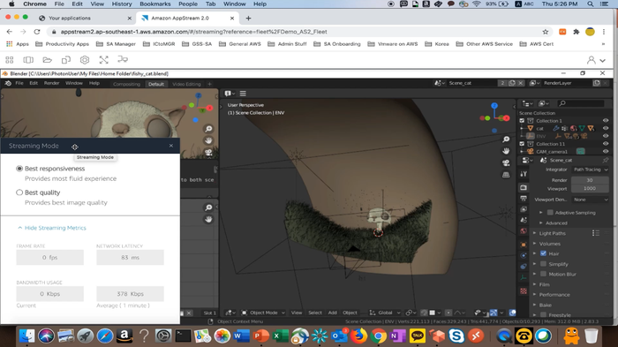Select Best responsiveness radio button

tap(19, 169)
